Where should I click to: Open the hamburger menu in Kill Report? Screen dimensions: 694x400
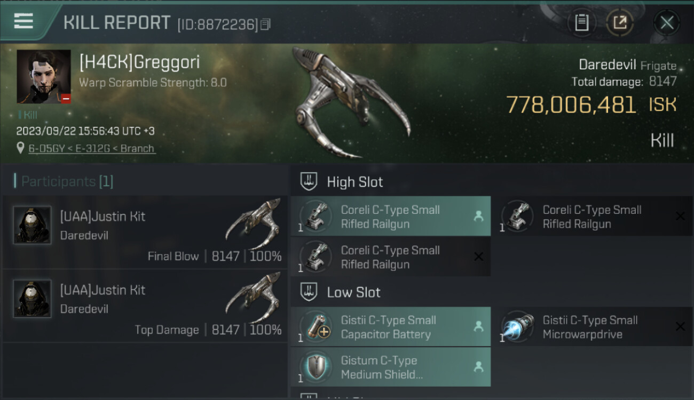(x=23, y=21)
